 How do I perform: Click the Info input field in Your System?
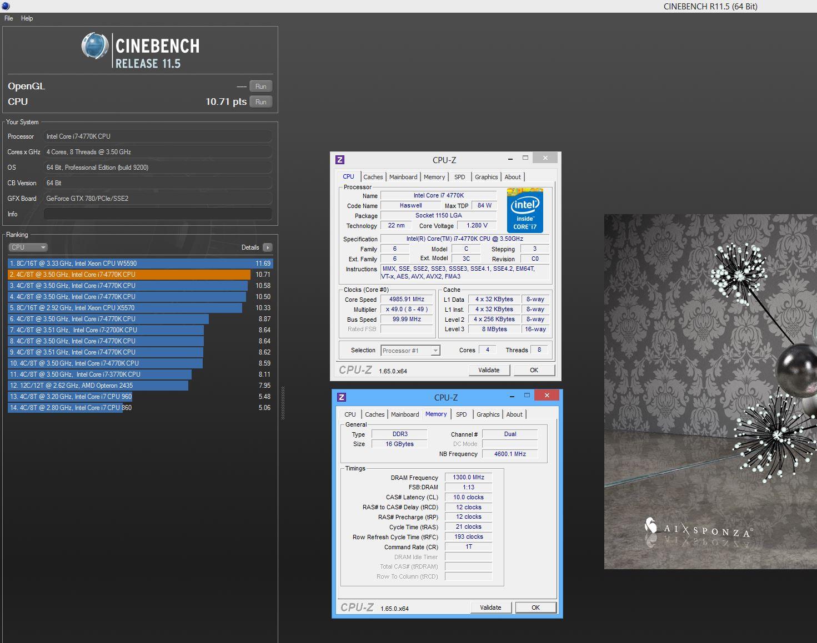pyautogui.click(x=158, y=214)
